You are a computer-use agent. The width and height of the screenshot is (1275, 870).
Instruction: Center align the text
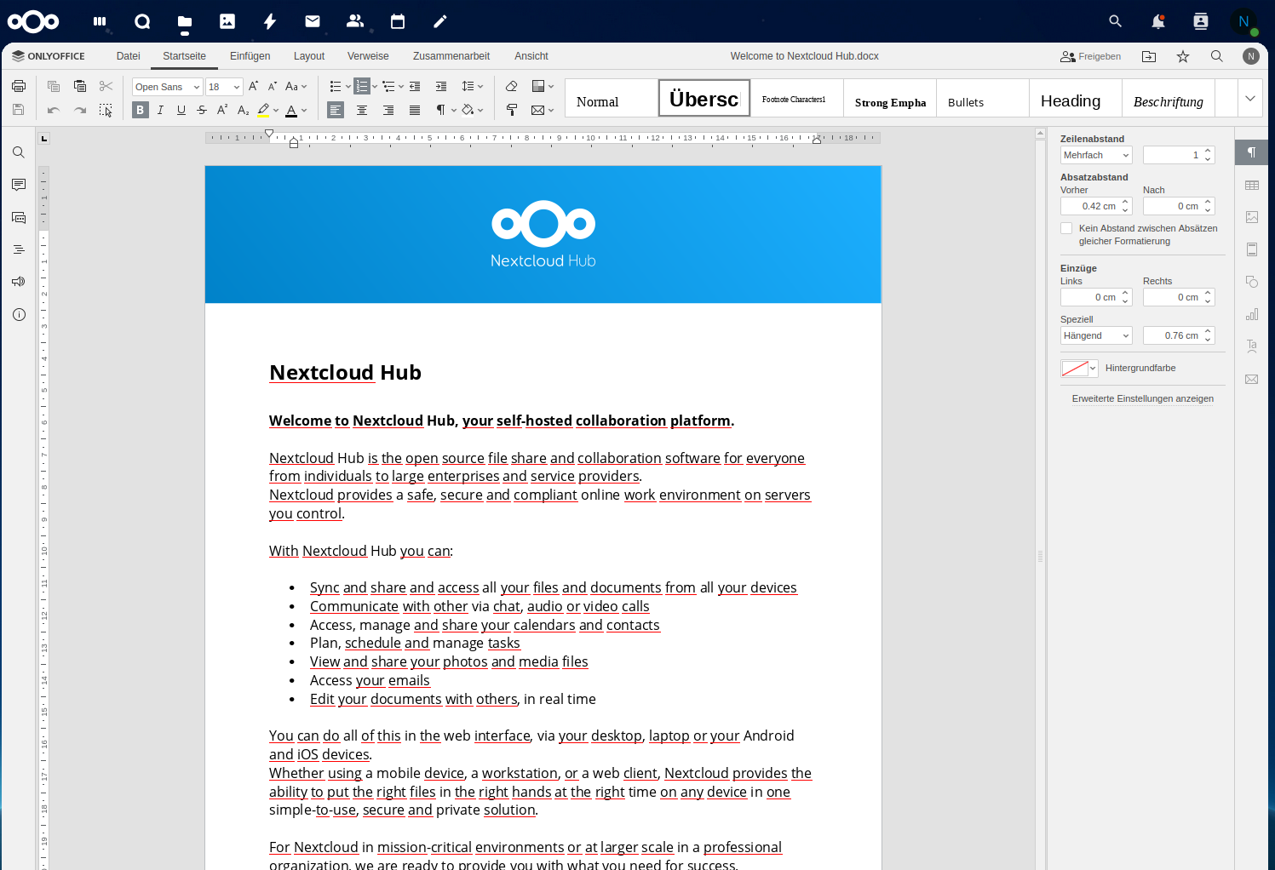(362, 110)
